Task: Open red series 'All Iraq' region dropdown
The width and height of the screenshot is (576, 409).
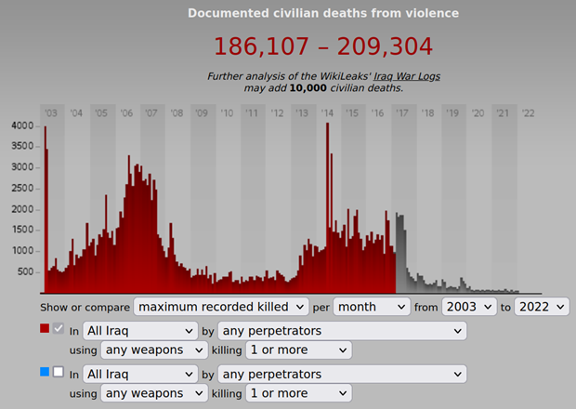Action: pyautogui.click(x=139, y=330)
